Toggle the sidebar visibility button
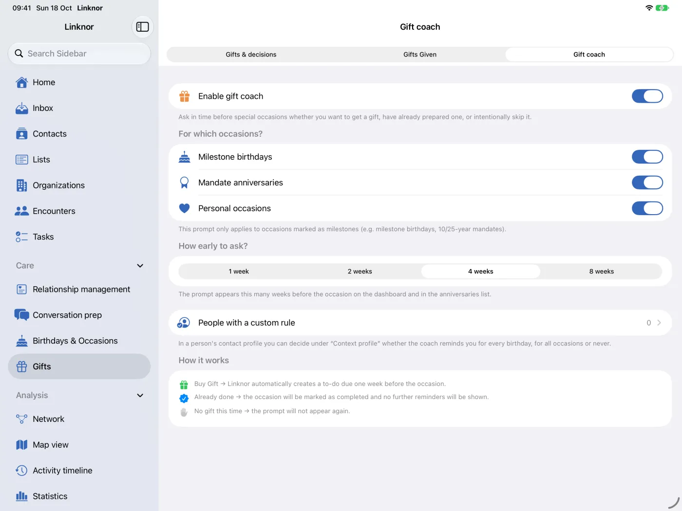This screenshot has width=682, height=511. coord(142,27)
